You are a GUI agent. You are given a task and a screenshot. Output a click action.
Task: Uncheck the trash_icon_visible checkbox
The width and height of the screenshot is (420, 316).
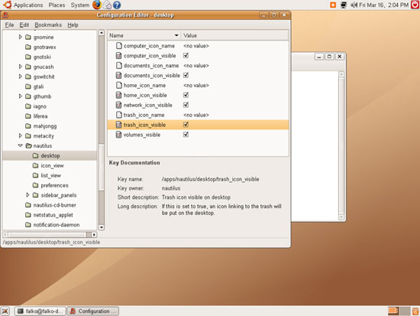coord(186,125)
